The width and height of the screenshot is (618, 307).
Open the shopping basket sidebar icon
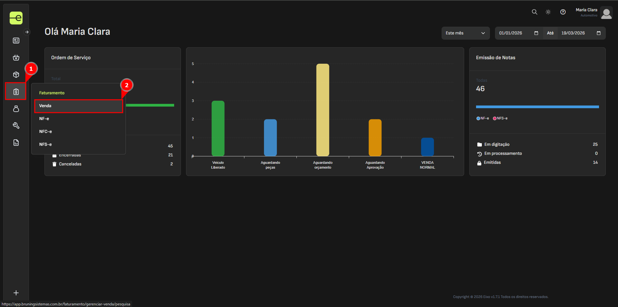coord(16,58)
